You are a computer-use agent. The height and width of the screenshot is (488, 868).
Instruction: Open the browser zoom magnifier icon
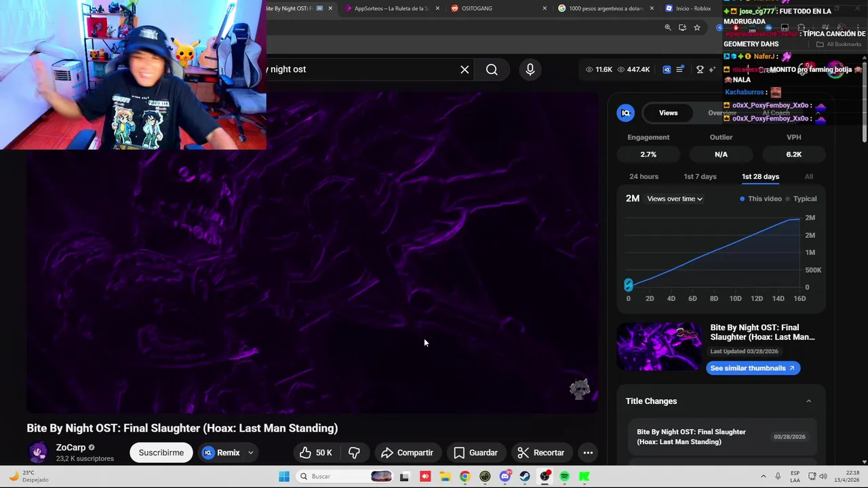668,27
